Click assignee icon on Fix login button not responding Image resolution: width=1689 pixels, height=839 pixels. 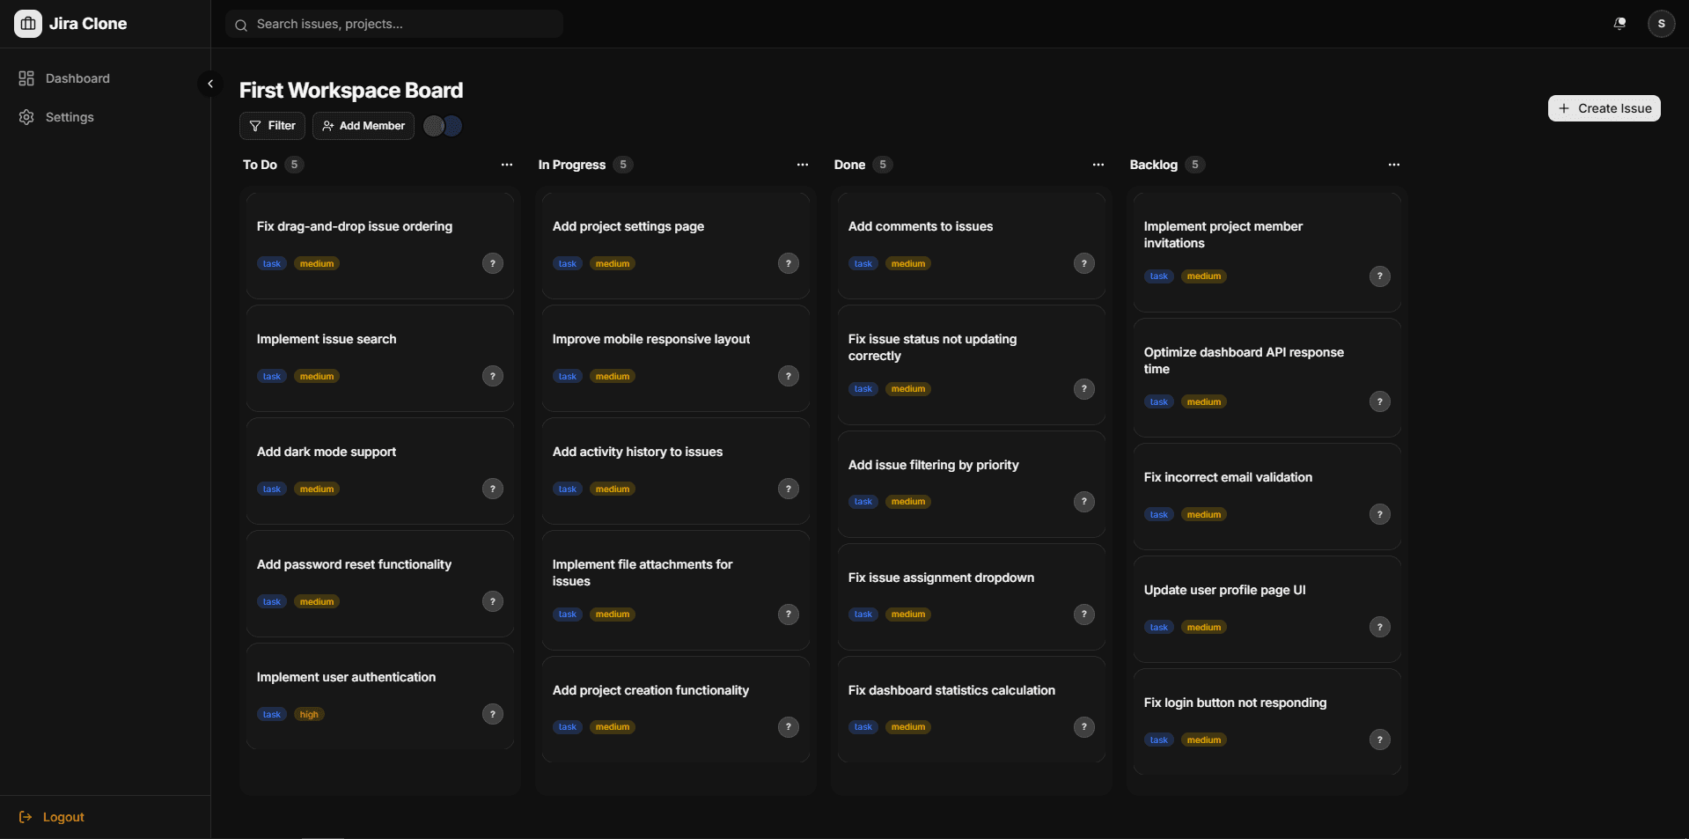1380,740
